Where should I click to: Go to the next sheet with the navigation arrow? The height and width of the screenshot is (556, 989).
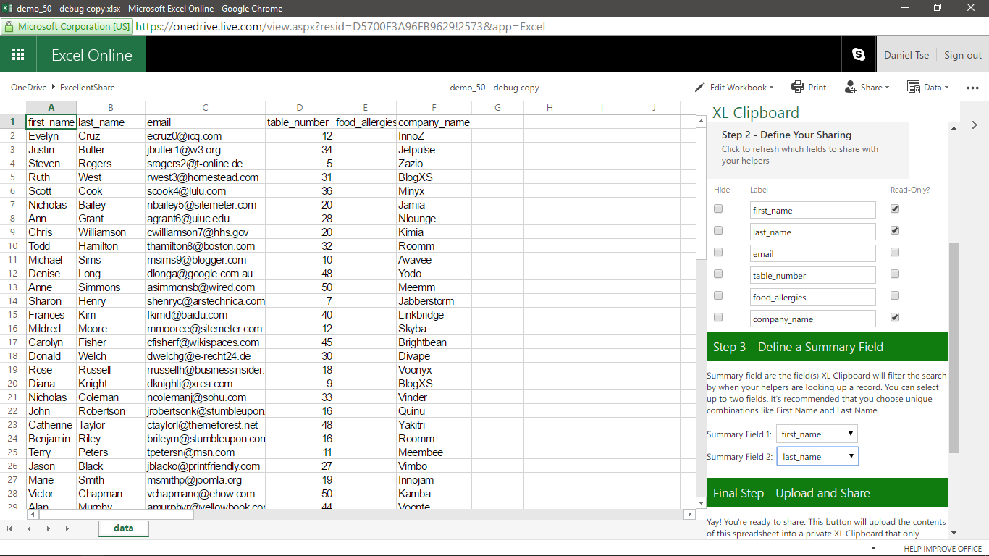click(x=49, y=529)
